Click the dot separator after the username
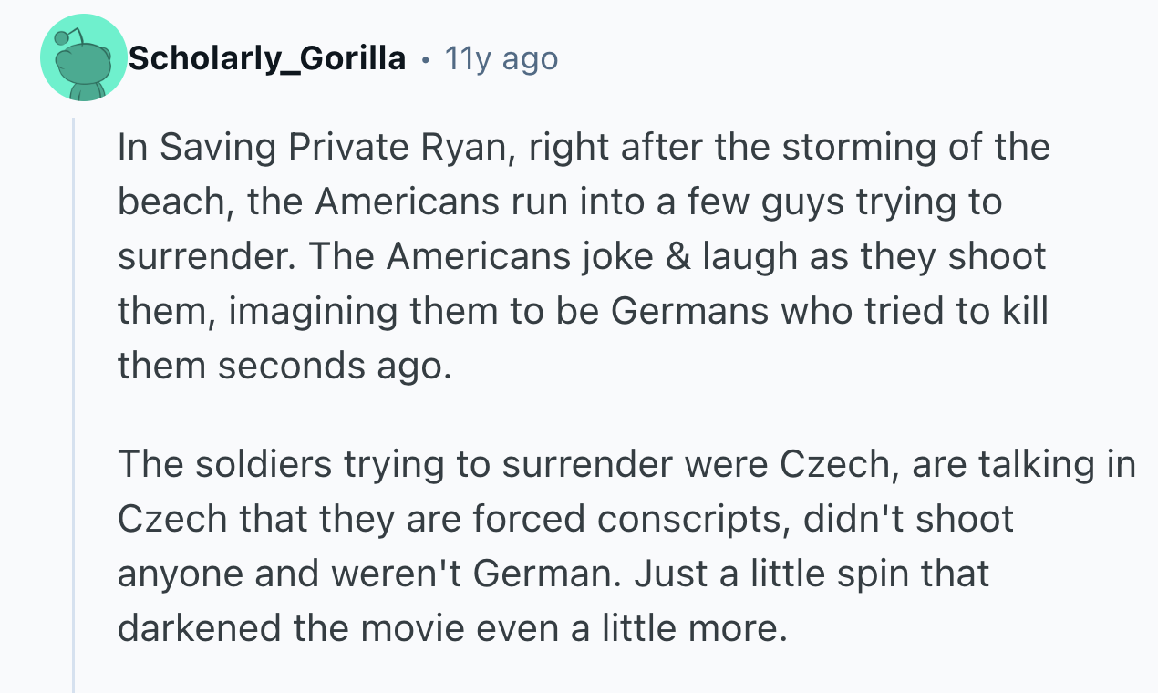This screenshot has width=1158, height=693. [x=425, y=60]
